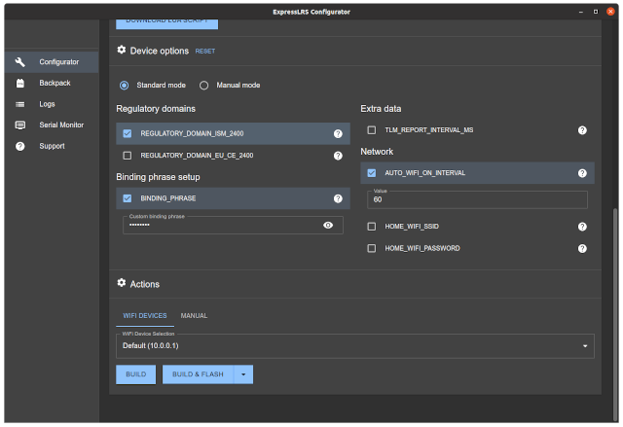Show help for BINDING_PHRASE
The height and width of the screenshot is (427, 623).
point(338,198)
